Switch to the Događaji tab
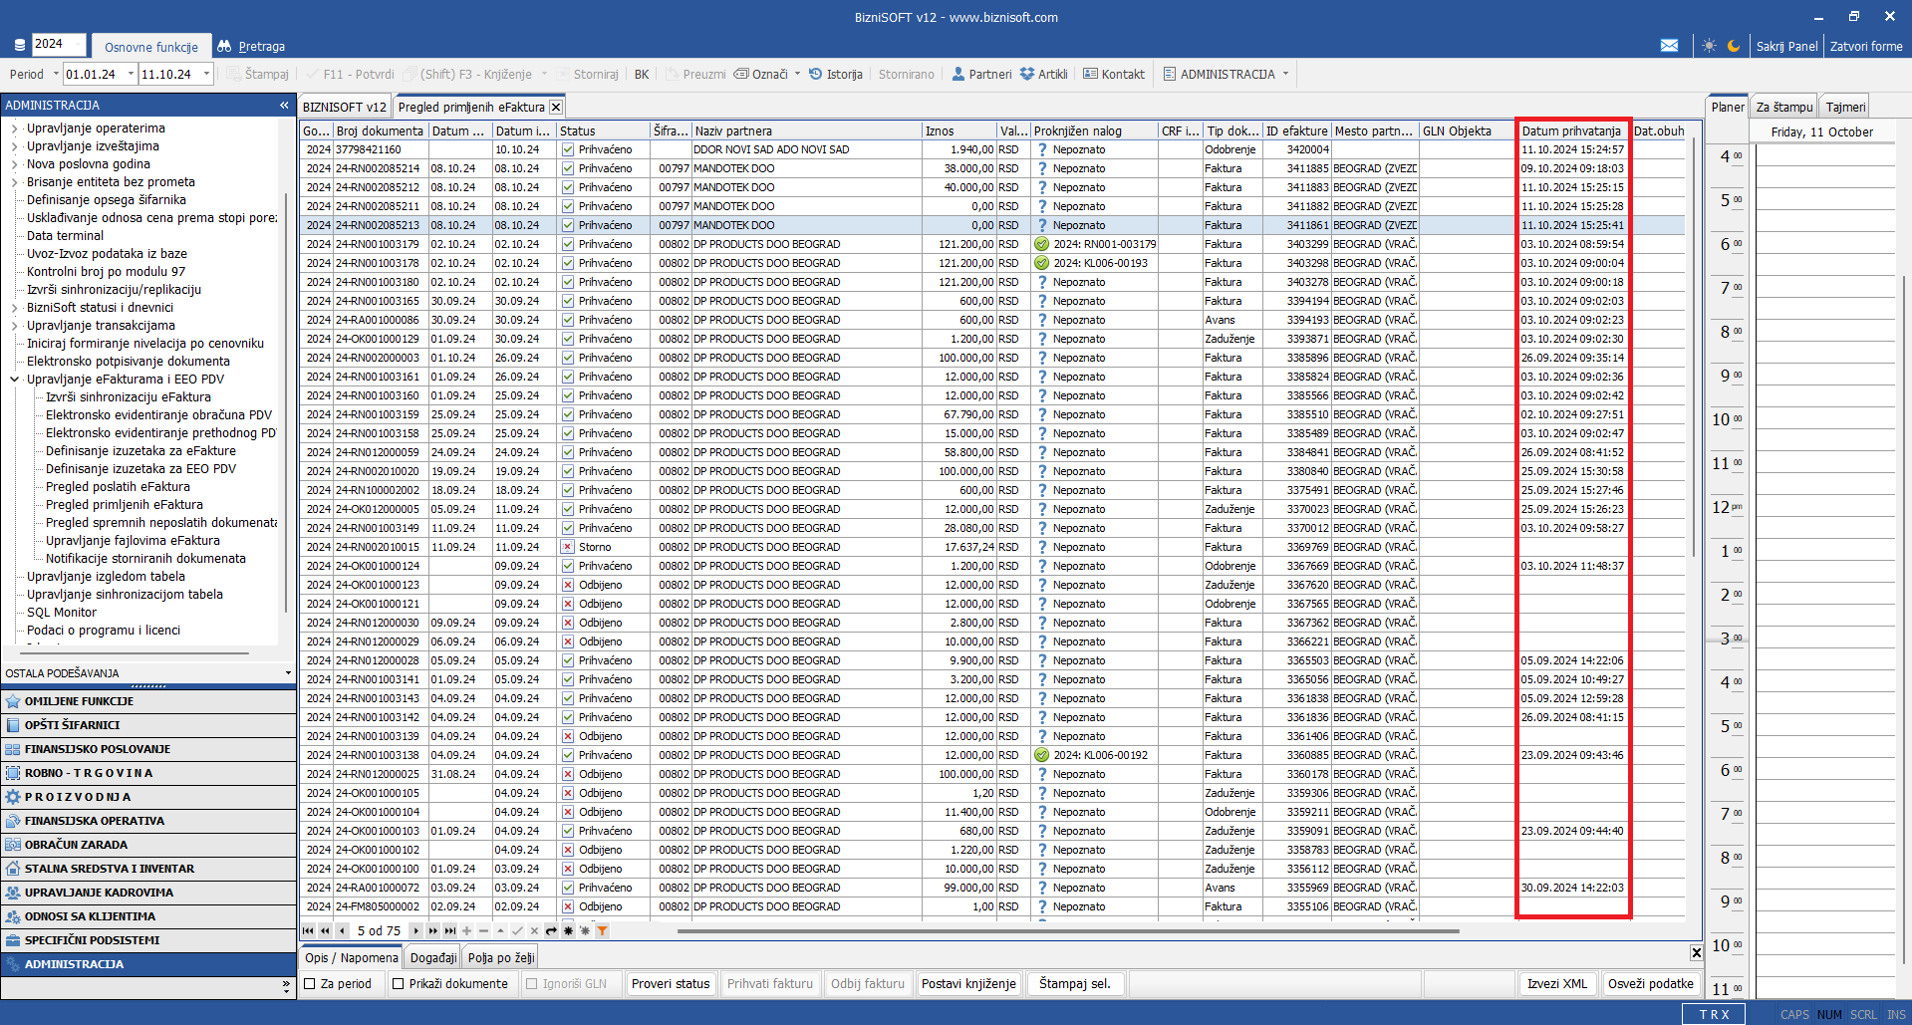This screenshot has height=1025, width=1912. (432, 958)
